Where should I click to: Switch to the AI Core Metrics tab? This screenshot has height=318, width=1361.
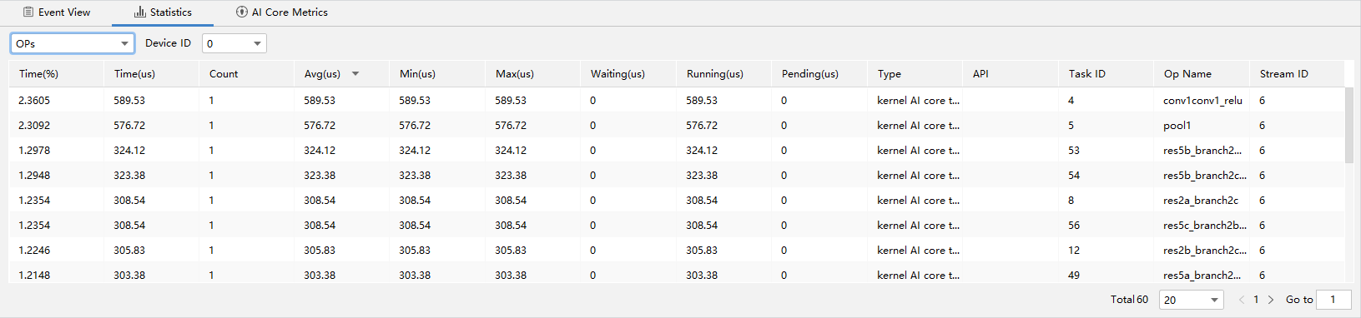(282, 12)
